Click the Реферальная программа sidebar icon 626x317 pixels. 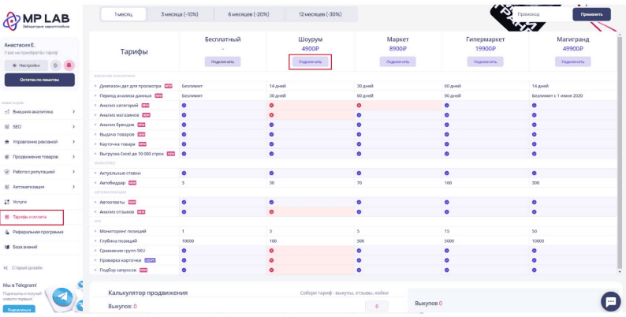[x=7, y=232]
